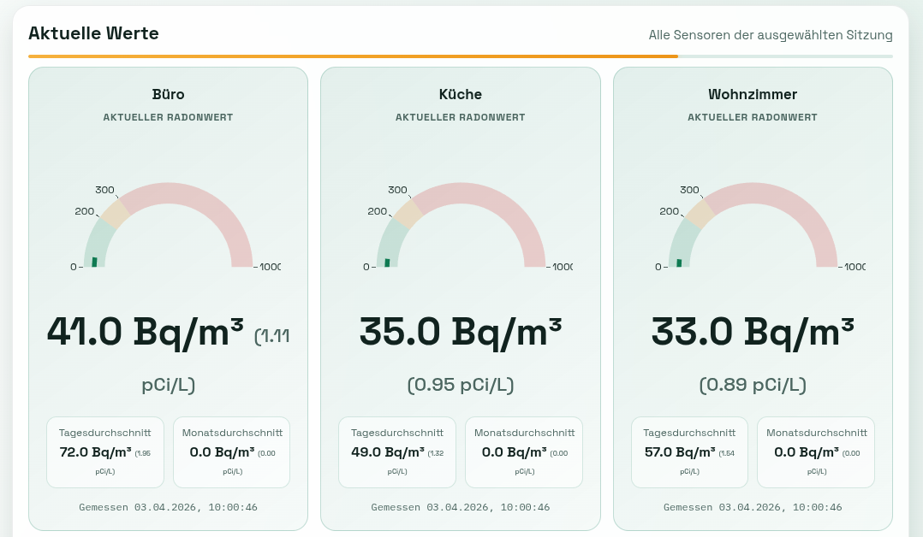Select the 33.0 Bq/m³ Wohnzimmer reading
The height and width of the screenshot is (537, 923).
753,332
